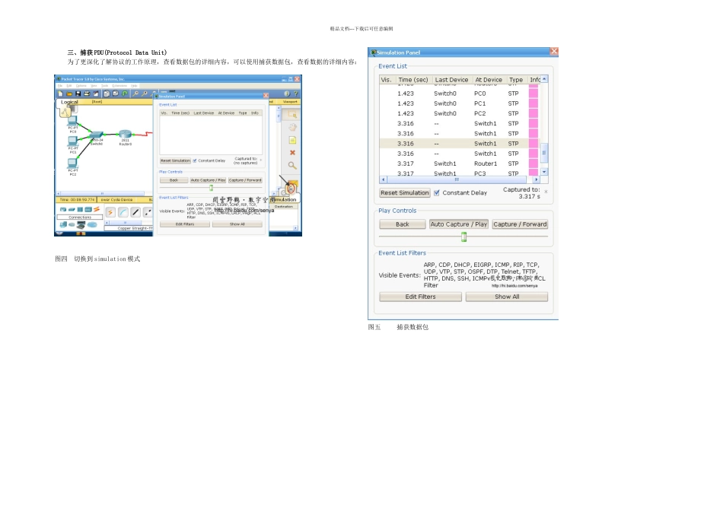This screenshot has width=723, height=511.
Task: Click Auto Capture / Play in the large panel
Action: click(x=459, y=224)
